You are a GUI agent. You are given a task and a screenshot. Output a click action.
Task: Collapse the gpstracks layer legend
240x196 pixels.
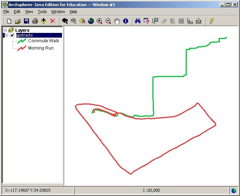(6, 35)
